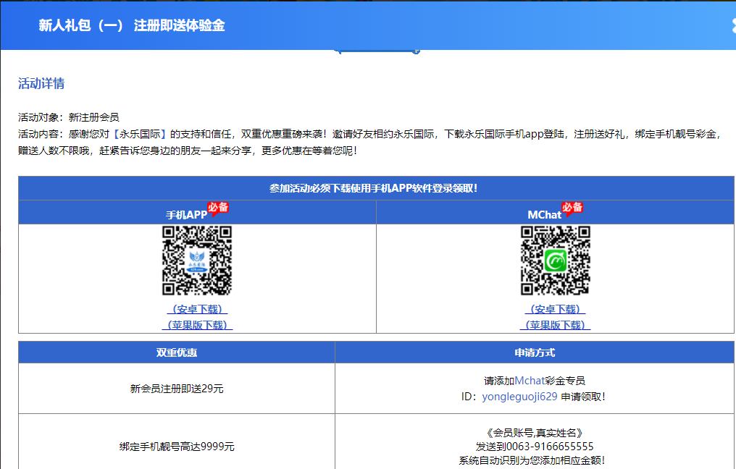Screen dimensions: 736x469
Task: Click the MChat column header
Action: [544, 215]
